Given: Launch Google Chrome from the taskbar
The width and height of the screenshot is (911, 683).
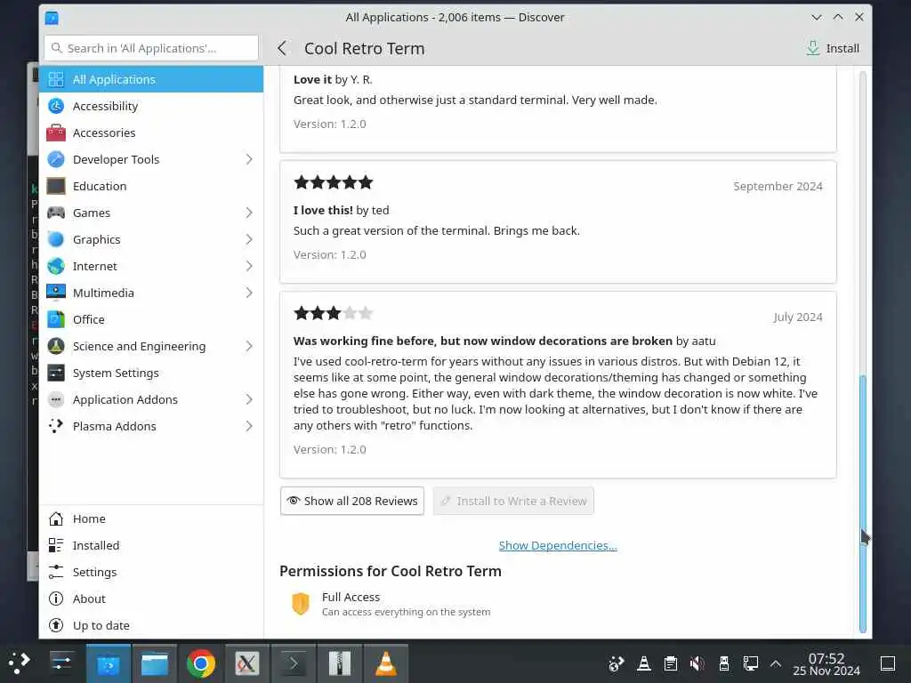Looking at the screenshot, I should [x=200, y=663].
